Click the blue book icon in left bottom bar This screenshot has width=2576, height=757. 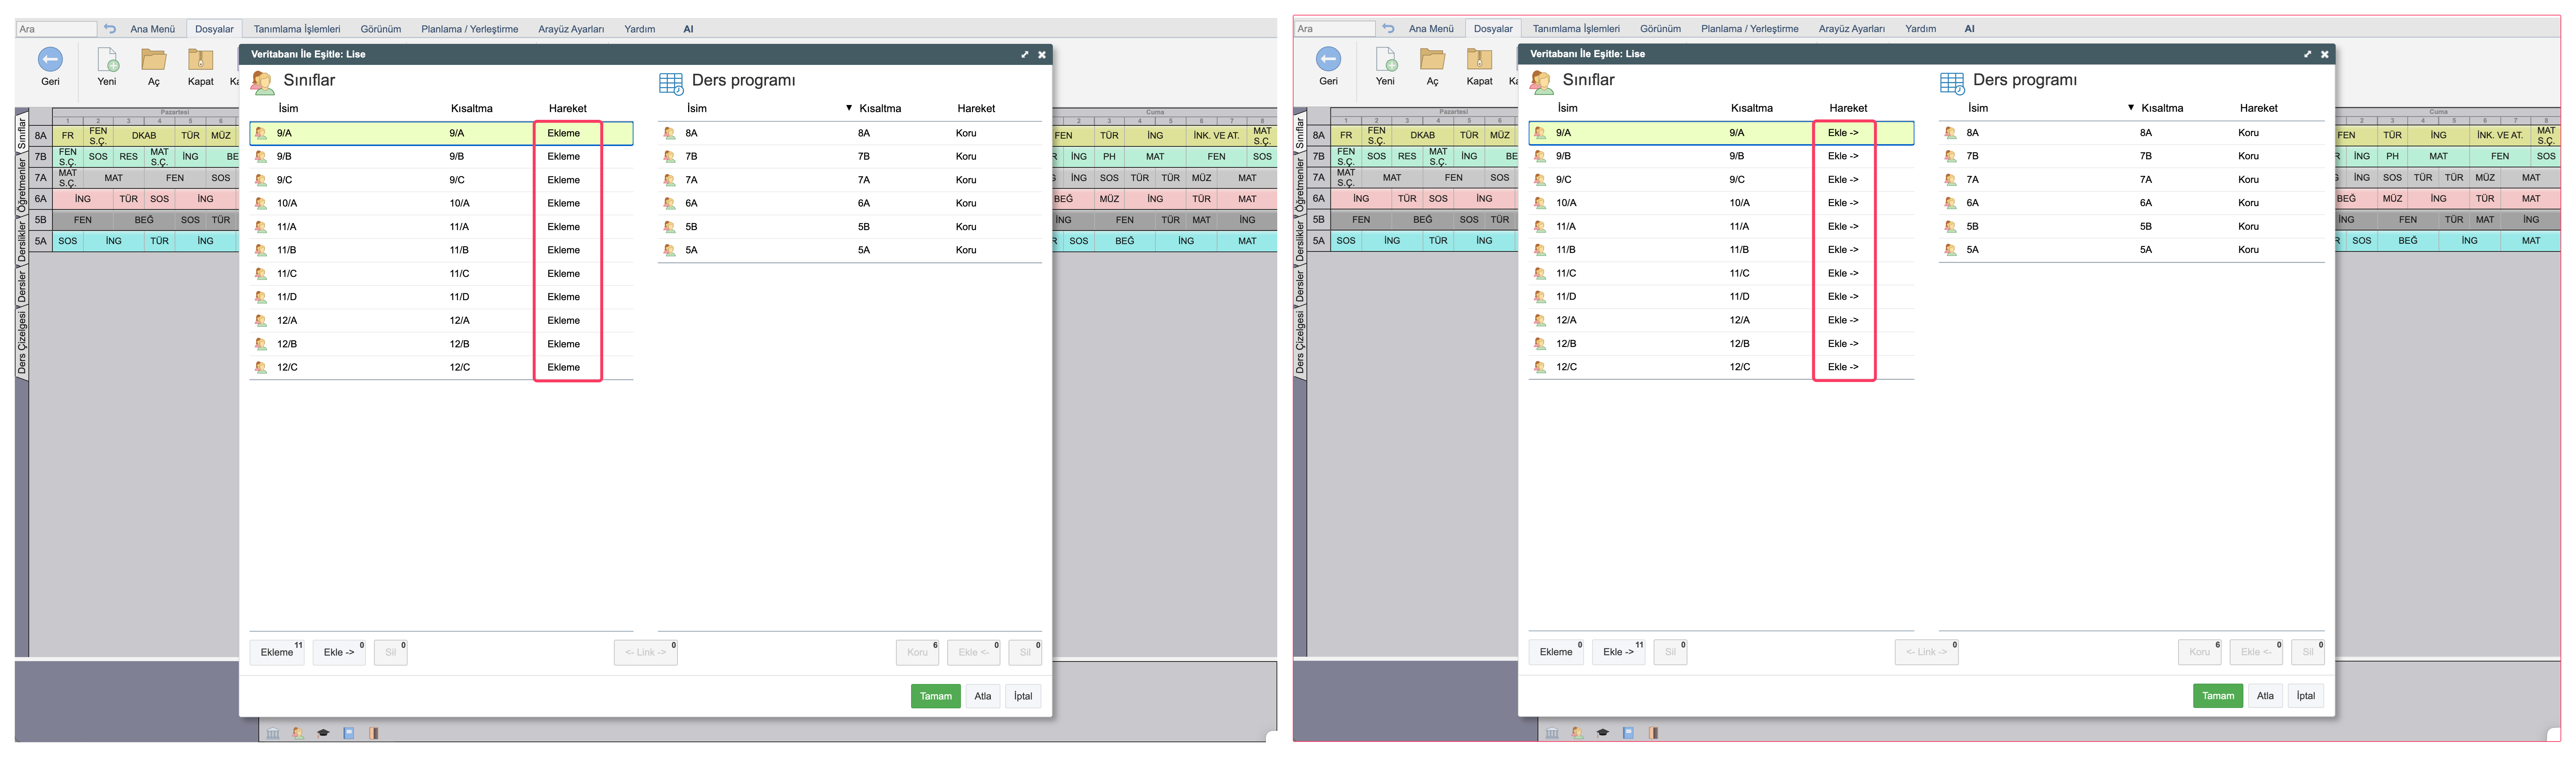(x=349, y=733)
